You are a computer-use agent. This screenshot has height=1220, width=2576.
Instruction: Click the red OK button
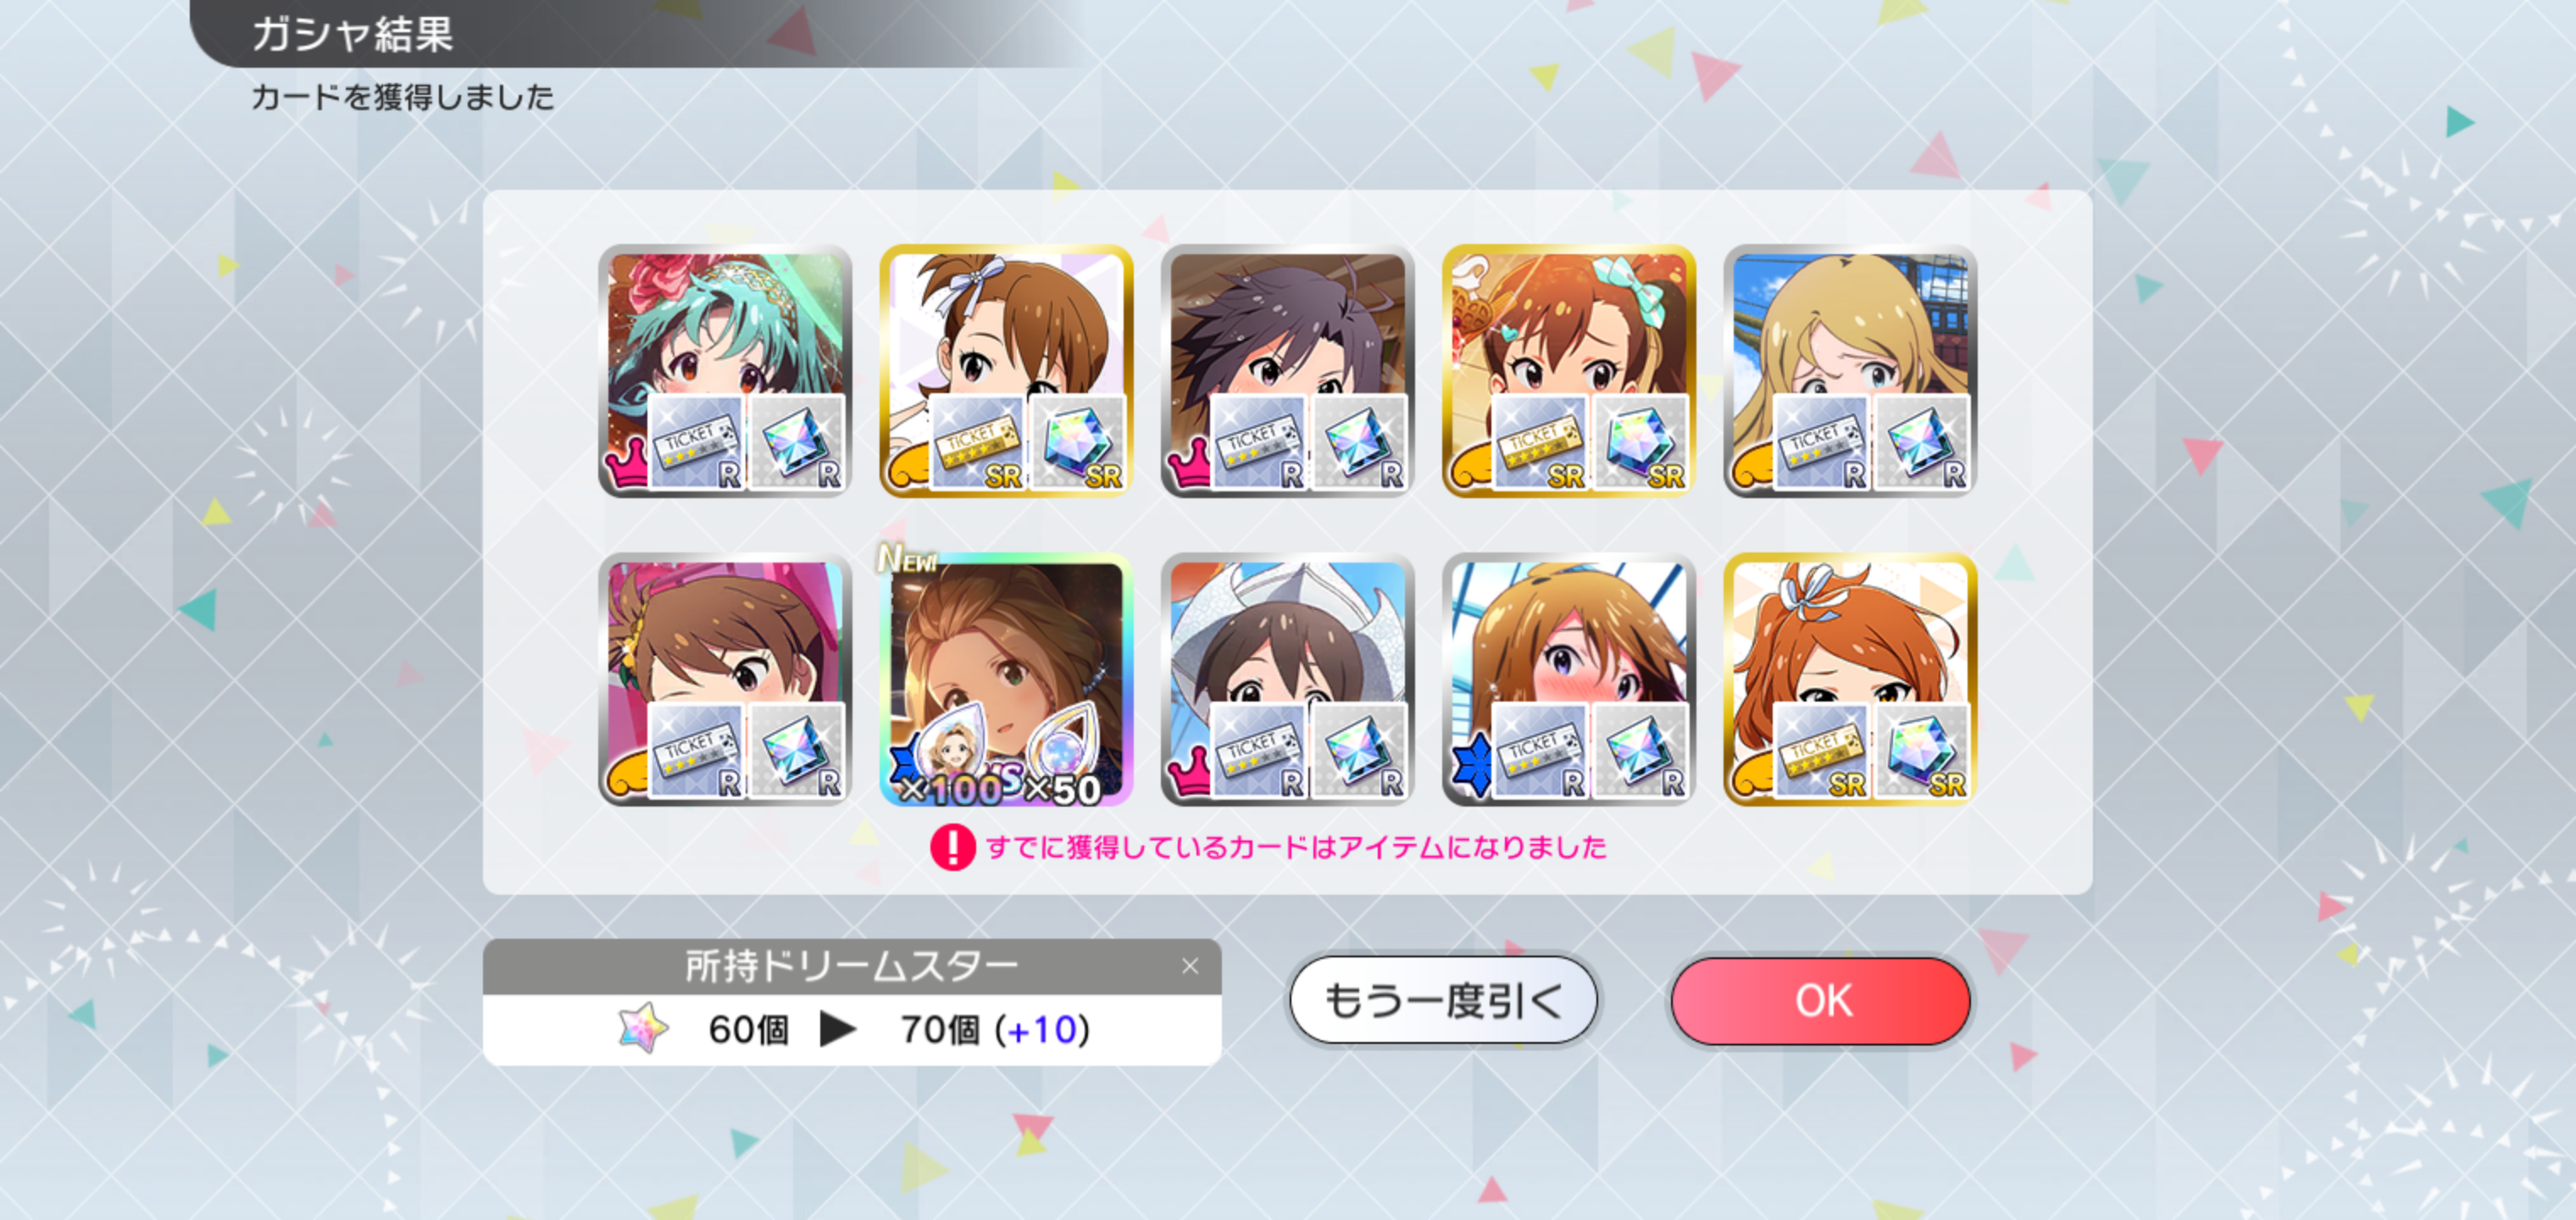(x=1820, y=1000)
